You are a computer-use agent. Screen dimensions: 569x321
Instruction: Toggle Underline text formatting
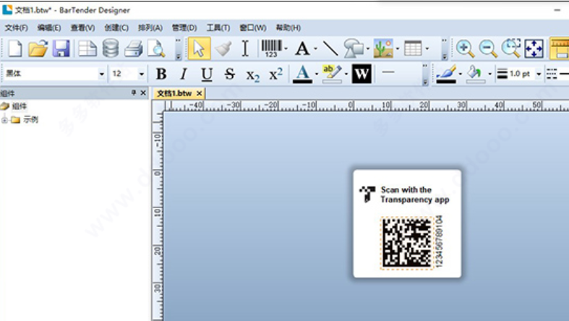click(x=207, y=74)
